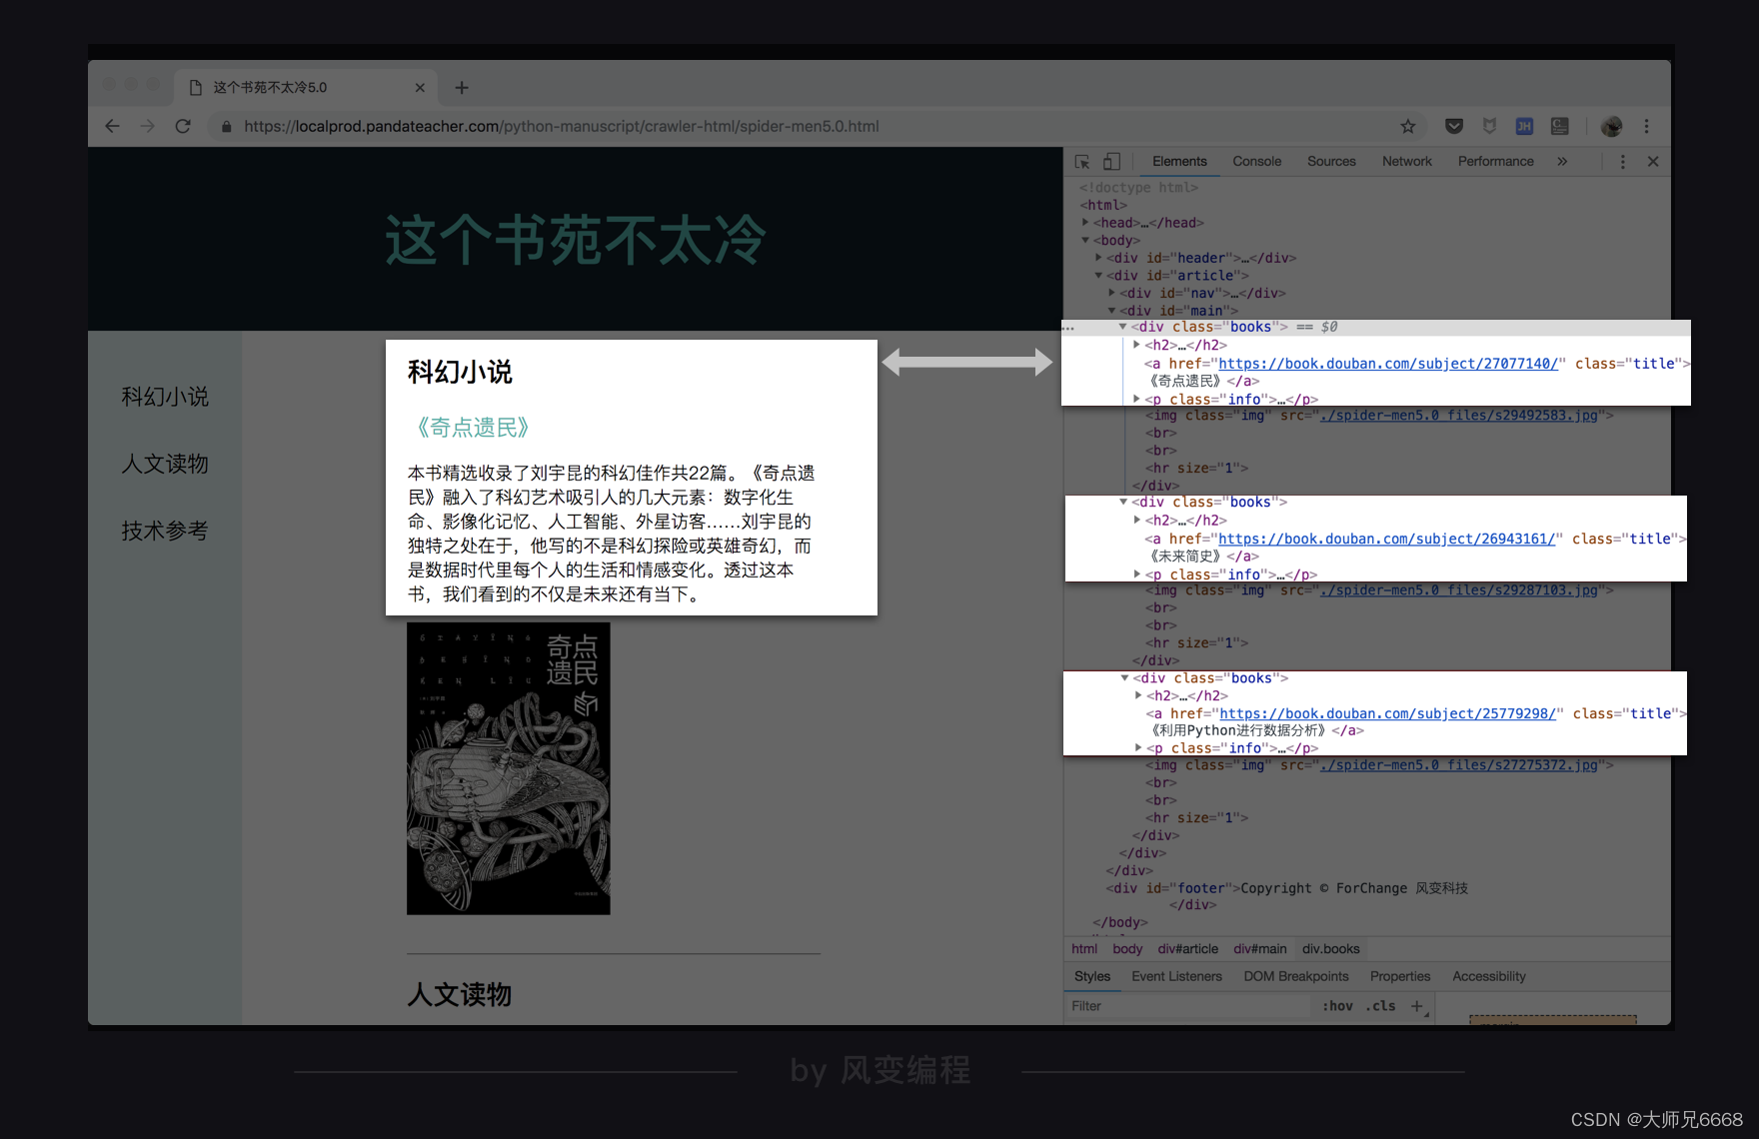The width and height of the screenshot is (1759, 1139).
Task: Open the Sources tab
Action: (x=1331, y=161)
